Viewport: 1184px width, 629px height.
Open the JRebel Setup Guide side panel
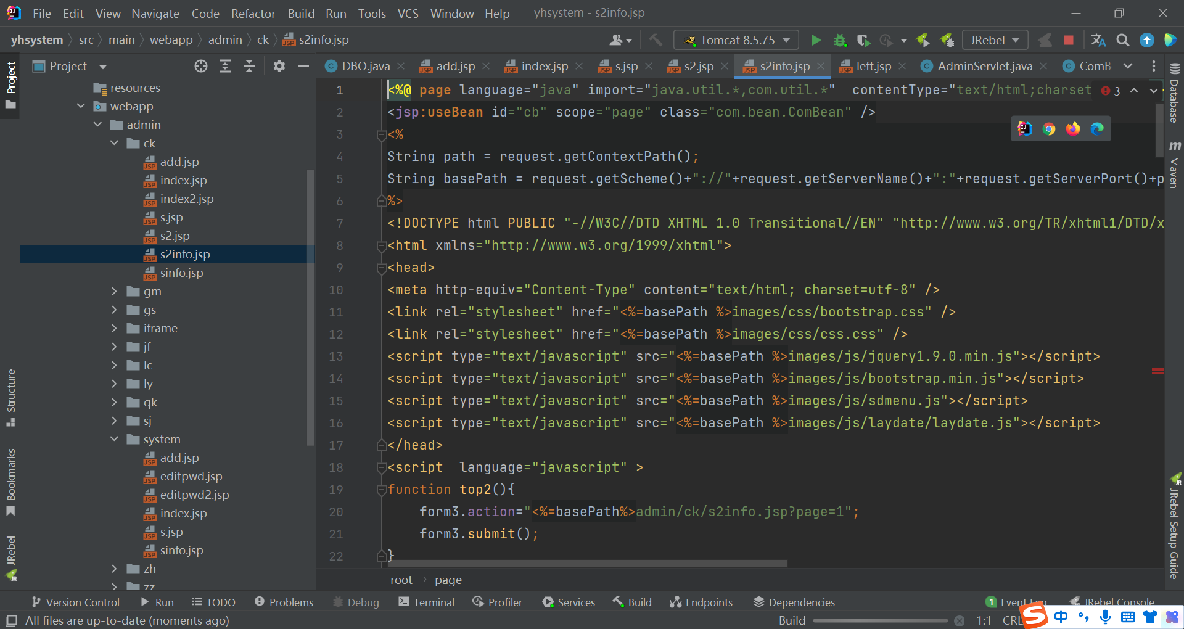point(1175,527)
